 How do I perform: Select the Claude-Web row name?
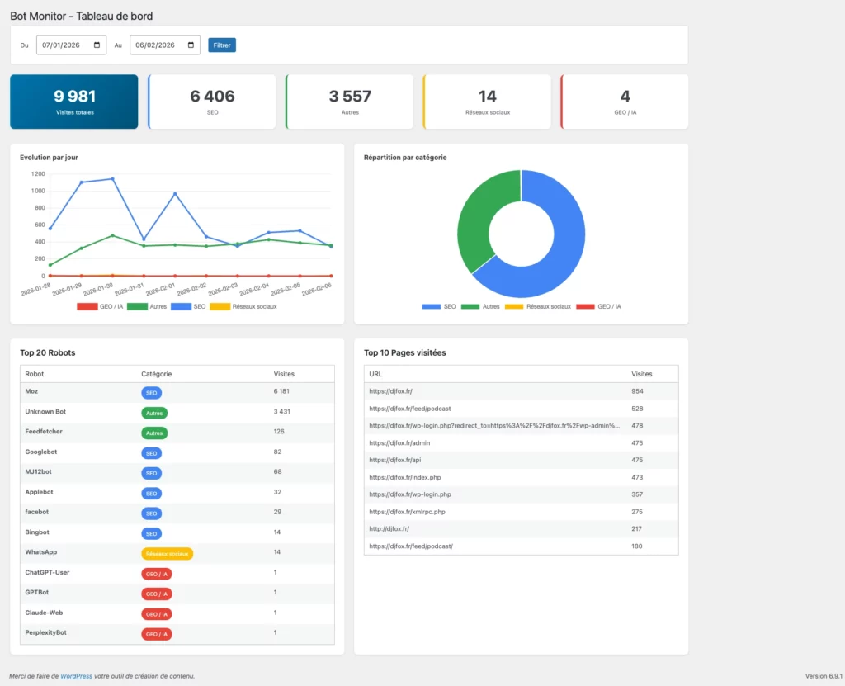click(44, 613)
